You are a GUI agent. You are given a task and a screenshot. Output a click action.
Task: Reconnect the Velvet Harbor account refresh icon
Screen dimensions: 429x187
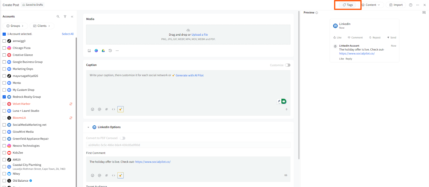click(71, 104)
